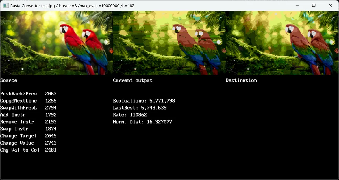
Task: Click the LastBest statistic text
Action: [140, 108]
